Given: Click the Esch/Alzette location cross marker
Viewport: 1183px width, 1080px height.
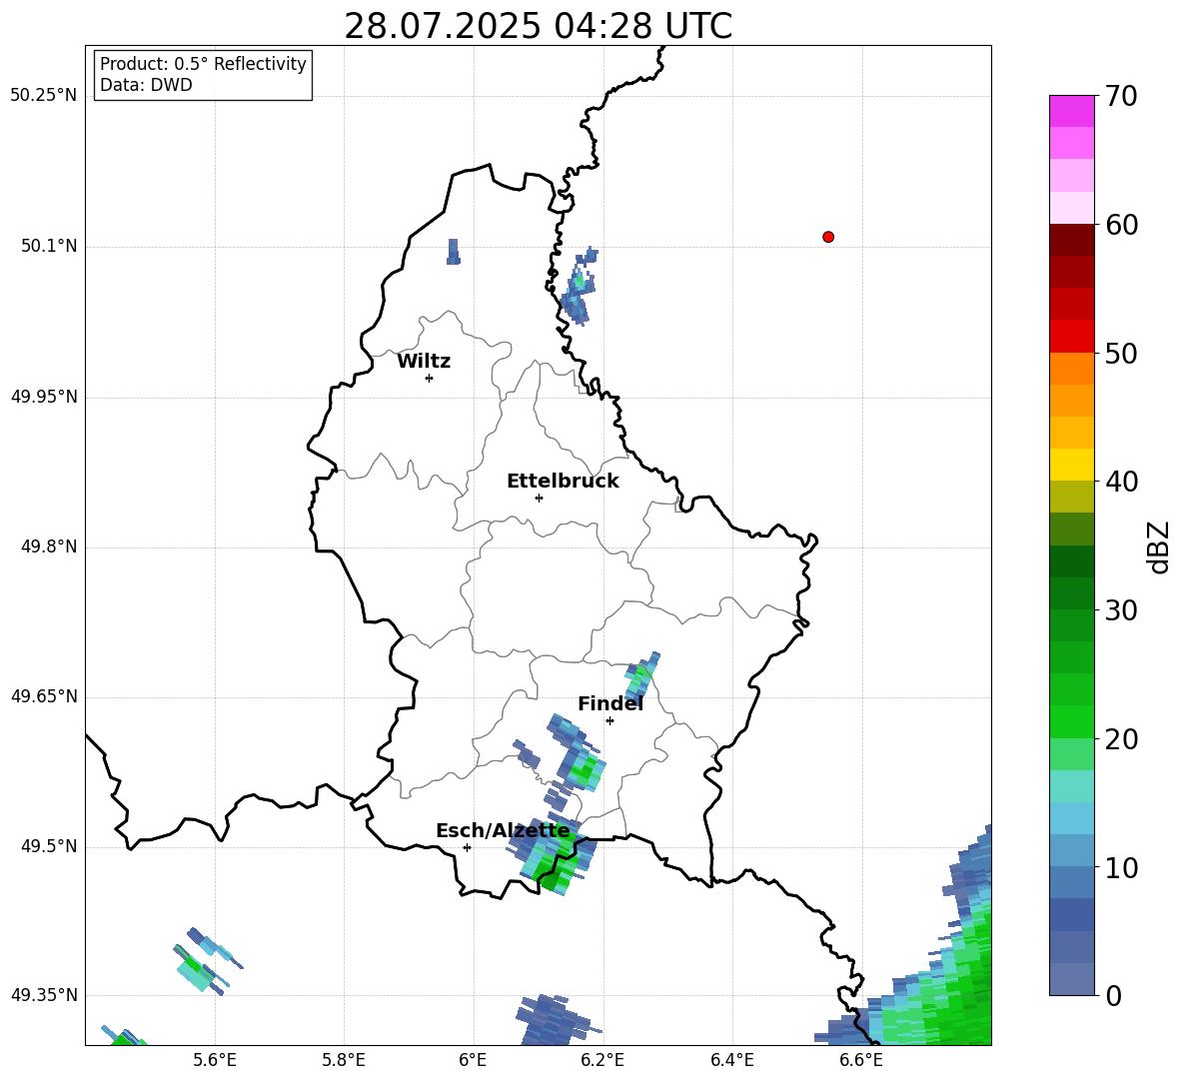Looking at the screenshot, I should 467,847.
